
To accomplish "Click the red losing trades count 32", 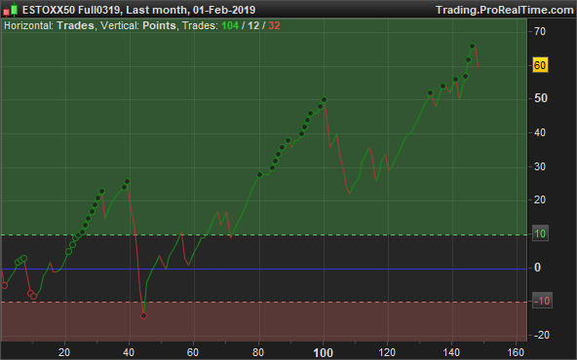I will tap(274, 25).
